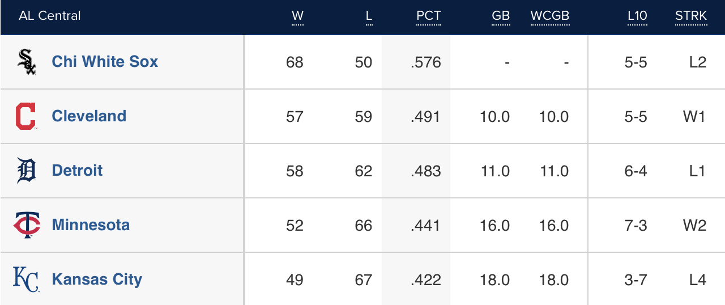
Task: Click the GB column header
Action: tap(501, 16)
